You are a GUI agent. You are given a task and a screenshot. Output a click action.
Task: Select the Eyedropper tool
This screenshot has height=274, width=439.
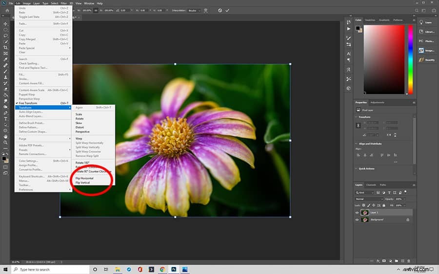tap(5, 59)
